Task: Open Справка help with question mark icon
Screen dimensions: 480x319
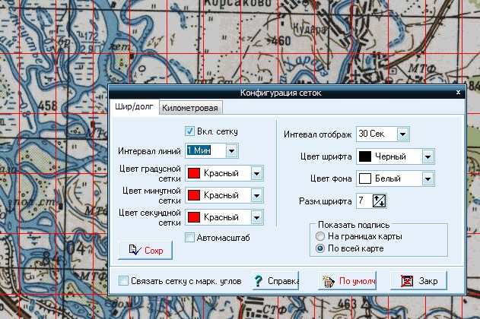Action: [274, 281]
